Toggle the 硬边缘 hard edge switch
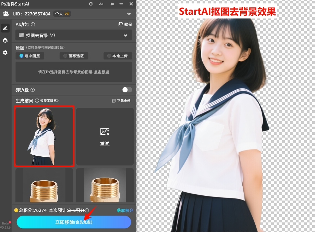Image resolution: width=315 pixels, height=232 pixels. pyautogui.click(x=126, y=90)
